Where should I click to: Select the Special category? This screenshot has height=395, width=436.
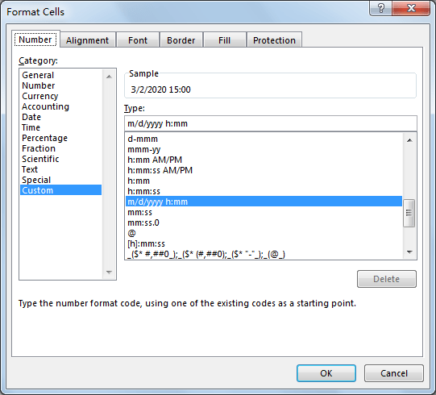tap(60, 180)
